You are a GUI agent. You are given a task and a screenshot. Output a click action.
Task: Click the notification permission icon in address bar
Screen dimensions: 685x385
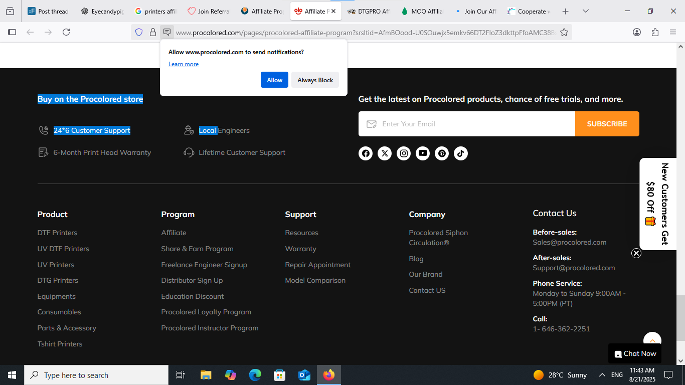point(167,32)
